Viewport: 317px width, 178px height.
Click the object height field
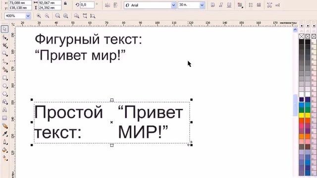point(50,8)
